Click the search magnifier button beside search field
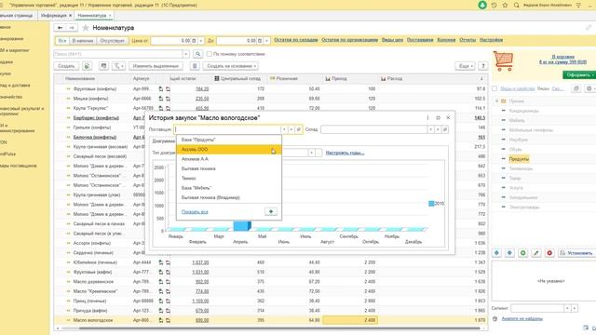The image size is (596, 335). (x=197, y=54)
